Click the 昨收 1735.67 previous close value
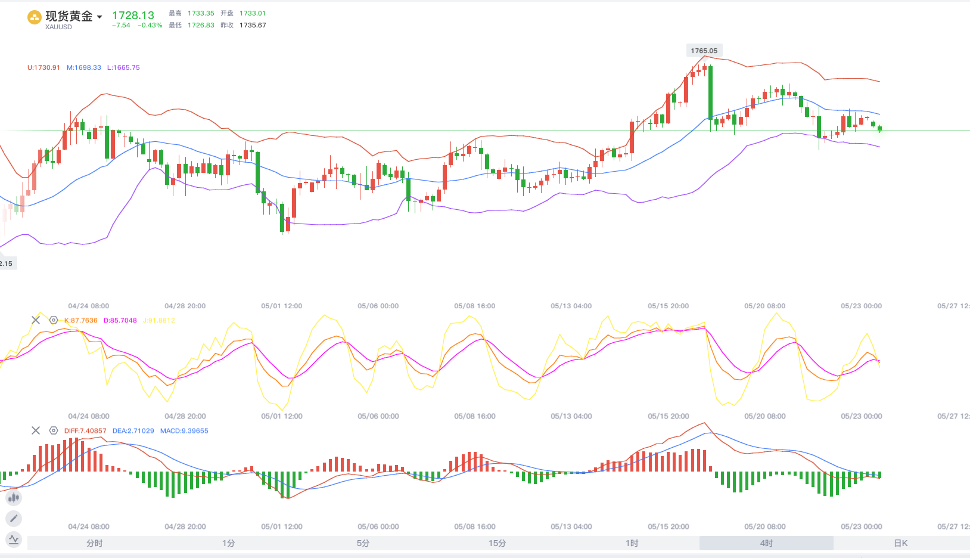970x558 pixels. pyautogui.click(x=243, y=25)
